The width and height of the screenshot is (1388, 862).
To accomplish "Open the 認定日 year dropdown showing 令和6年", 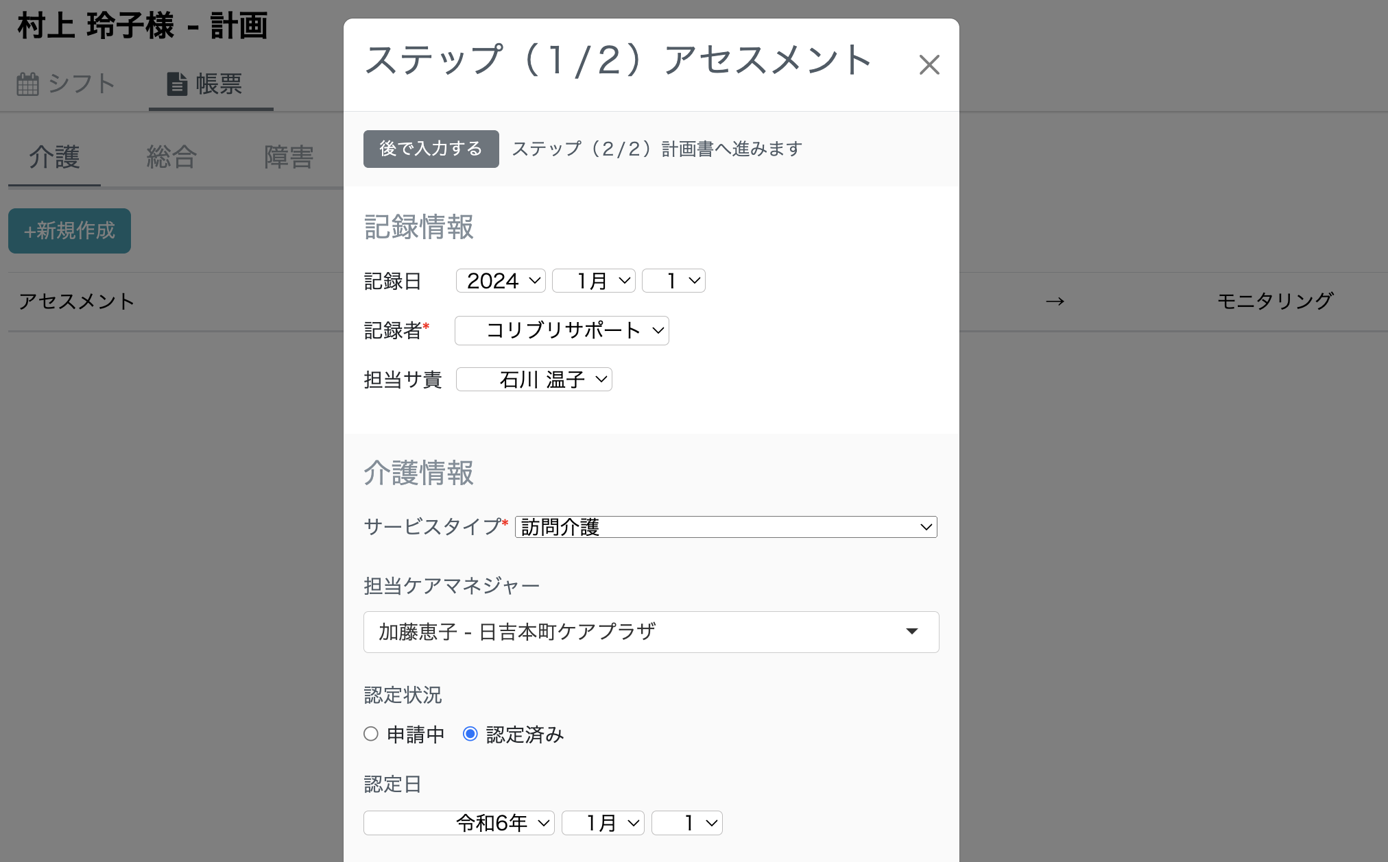I will point(458,823).
